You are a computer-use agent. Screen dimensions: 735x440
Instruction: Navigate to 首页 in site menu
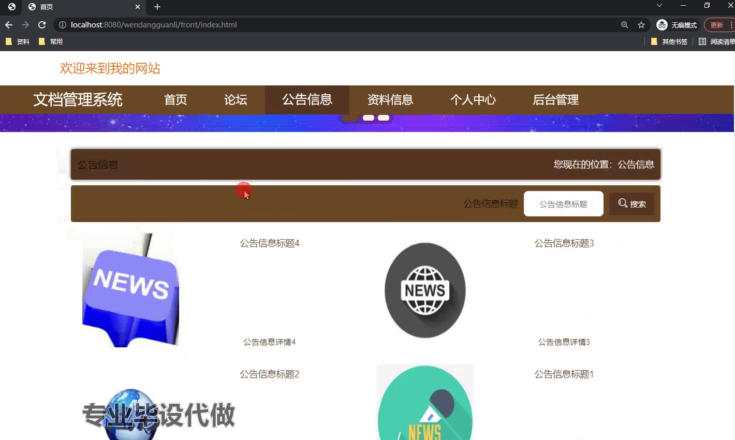175,100
